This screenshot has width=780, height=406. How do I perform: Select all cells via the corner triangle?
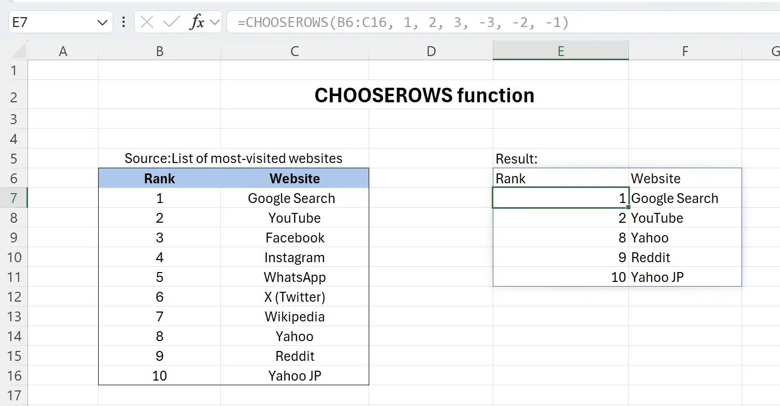click(x=16, y=50)
